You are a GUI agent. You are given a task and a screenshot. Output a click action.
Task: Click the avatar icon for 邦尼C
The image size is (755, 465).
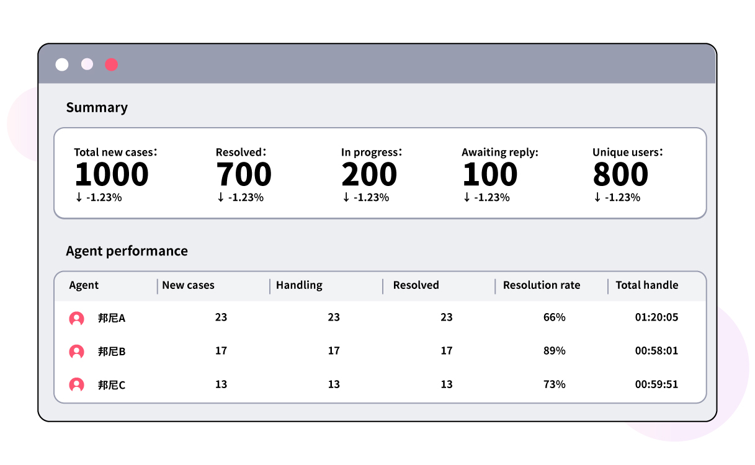(76, 384)
